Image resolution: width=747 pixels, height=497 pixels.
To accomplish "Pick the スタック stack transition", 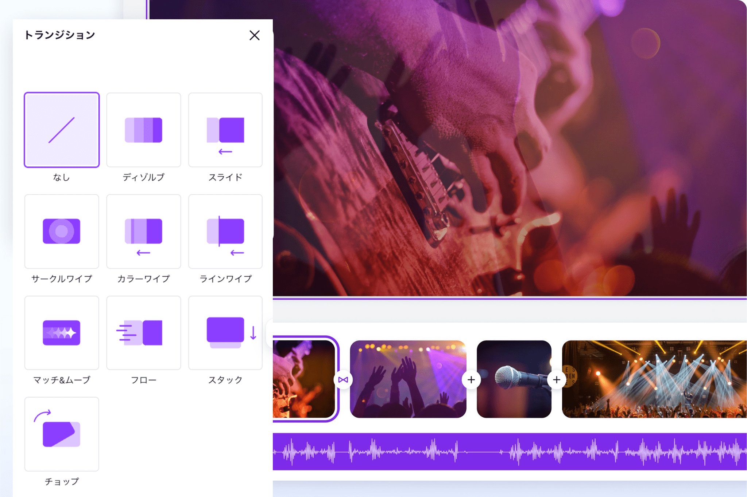I will pyautogui.click(x=225, y=333).
